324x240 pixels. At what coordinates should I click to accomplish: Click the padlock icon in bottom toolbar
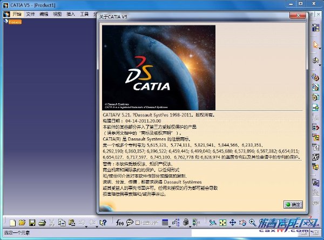click(x=186, y=222)
